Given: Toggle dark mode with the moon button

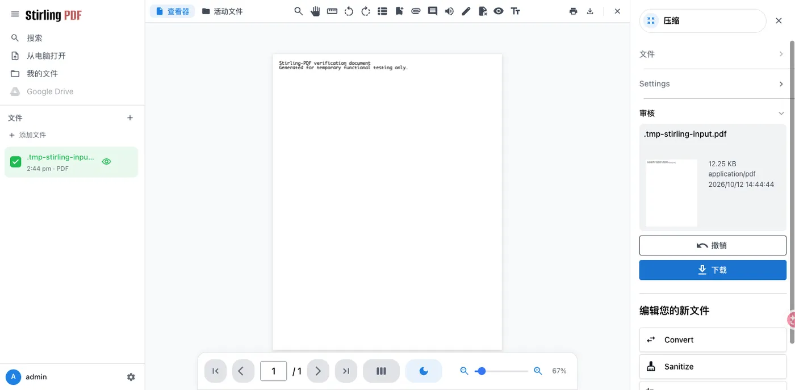Looking at the screenshot, I should click(x=424, y=371).
